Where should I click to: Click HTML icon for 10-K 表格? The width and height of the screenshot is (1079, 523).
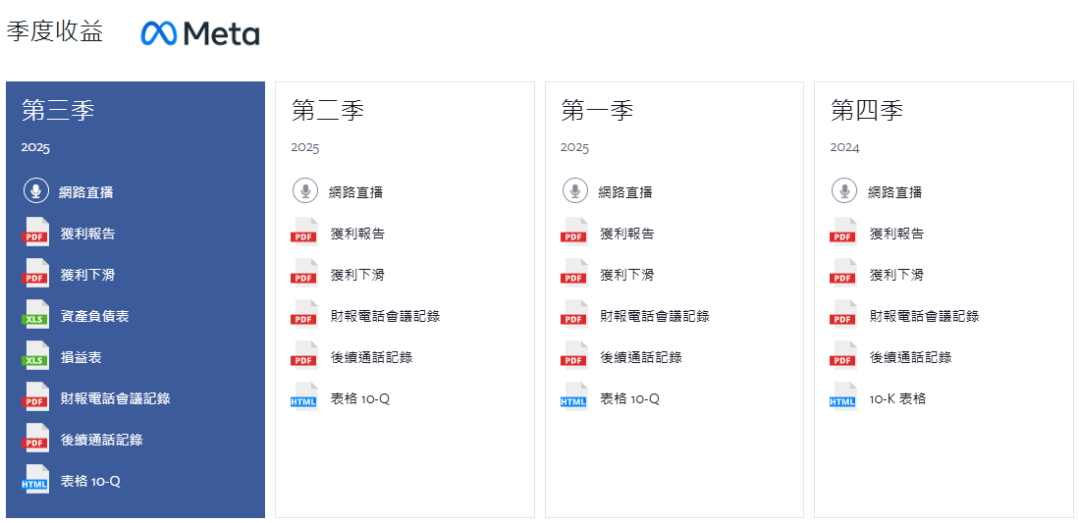pos(843,397)
